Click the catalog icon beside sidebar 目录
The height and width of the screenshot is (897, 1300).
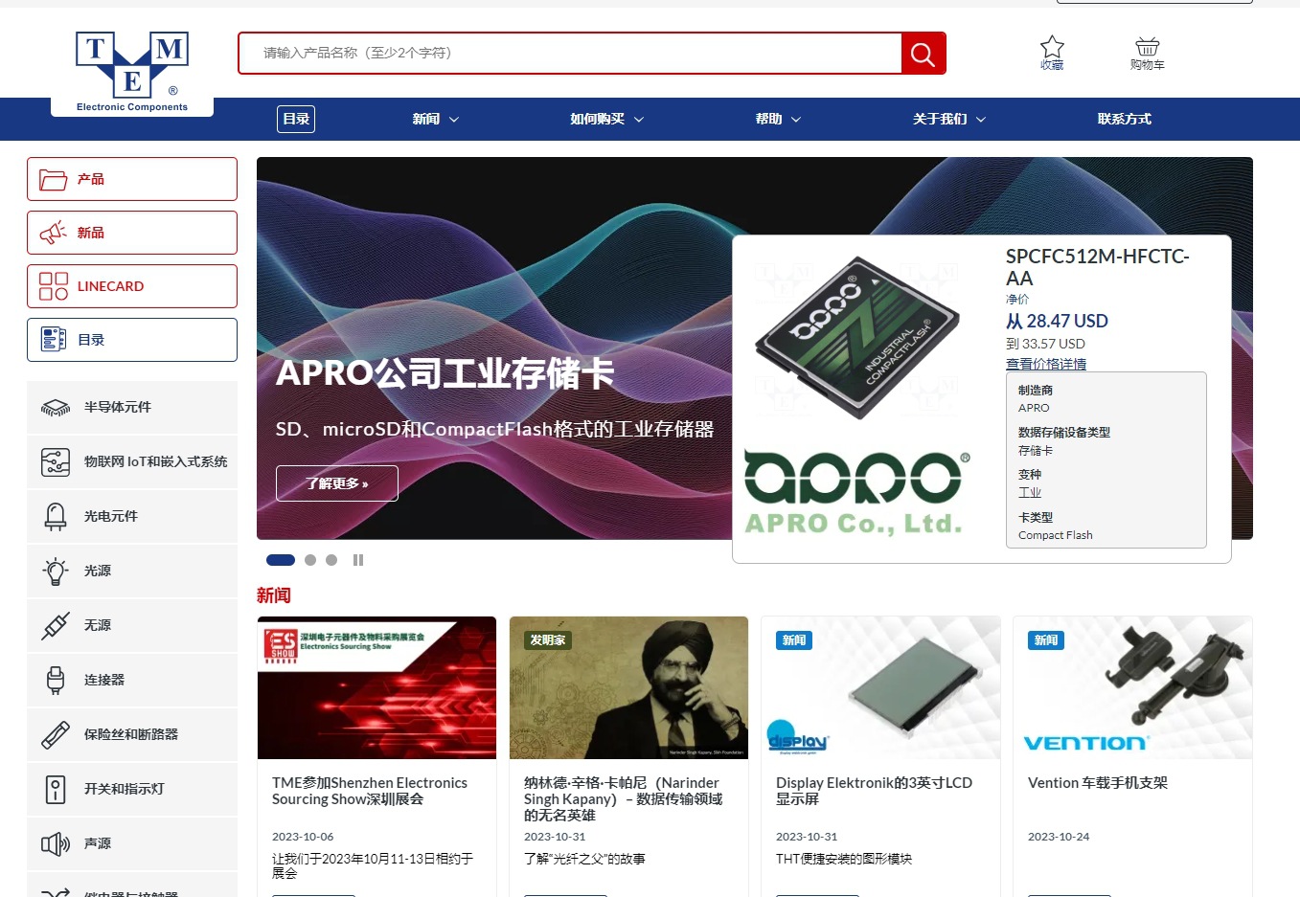coord(53,340)
